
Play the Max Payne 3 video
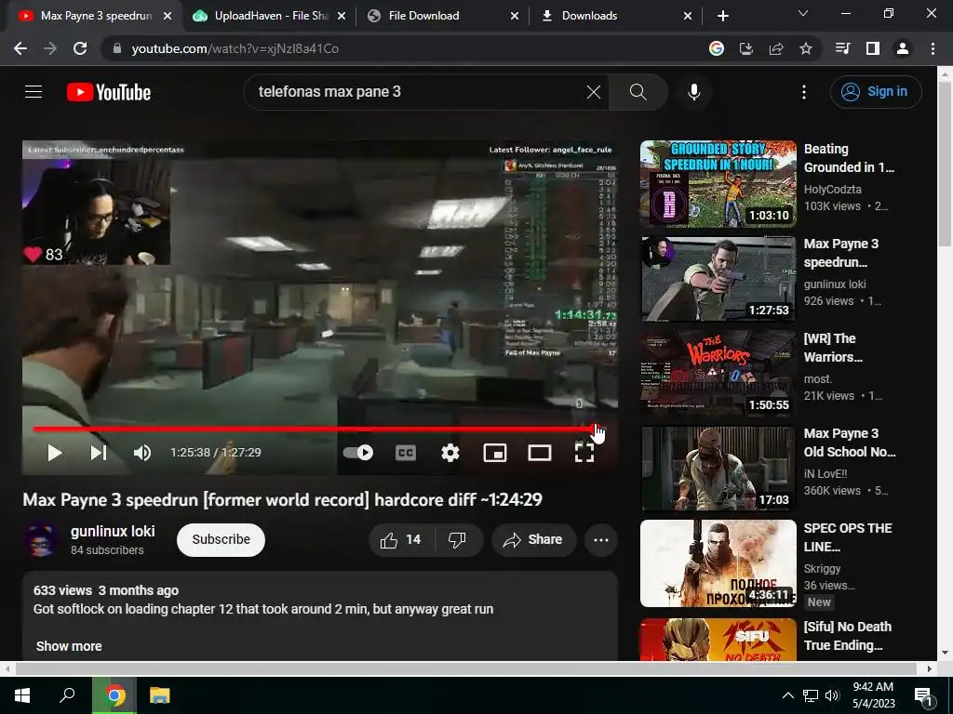click(x=55, y=453)
